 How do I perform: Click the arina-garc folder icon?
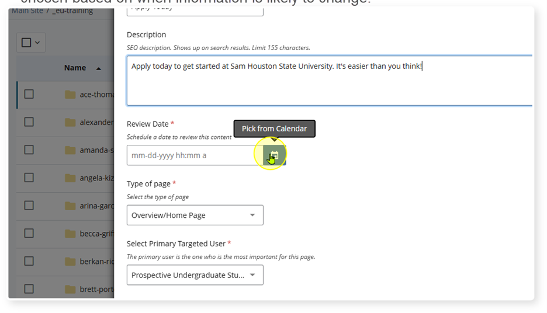pyautogui.click(x=71, y=206)
